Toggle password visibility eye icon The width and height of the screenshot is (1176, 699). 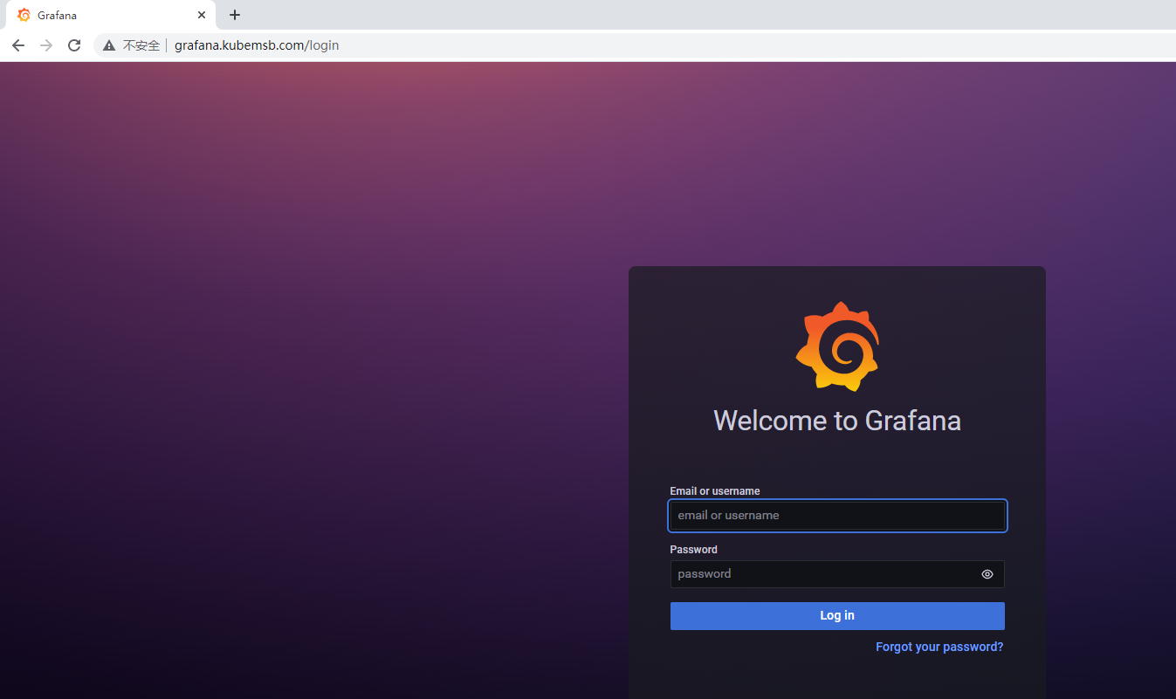(x=987, y=574)
